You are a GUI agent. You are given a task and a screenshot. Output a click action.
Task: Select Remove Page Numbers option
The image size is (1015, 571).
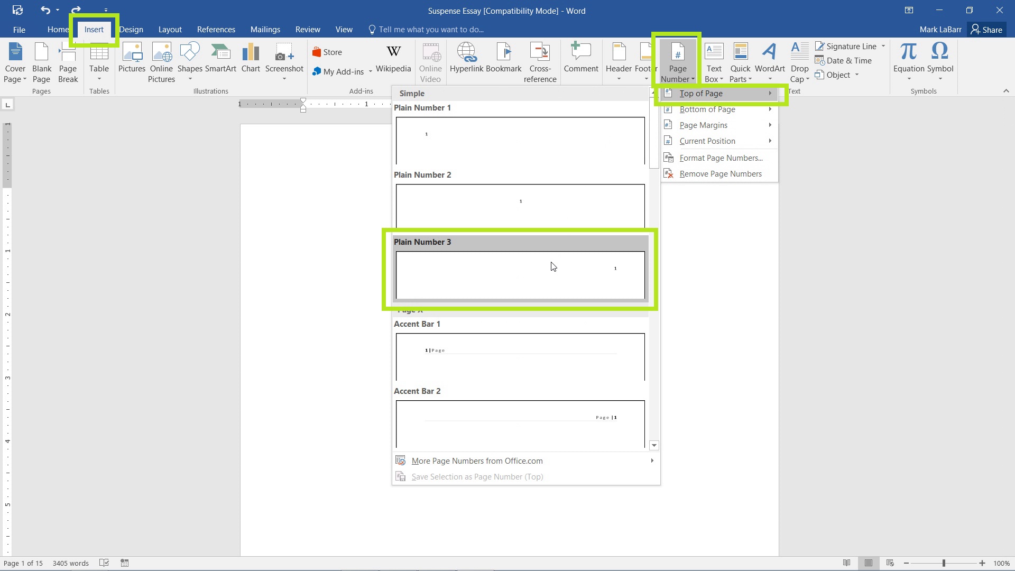click(x=721, y=173)
